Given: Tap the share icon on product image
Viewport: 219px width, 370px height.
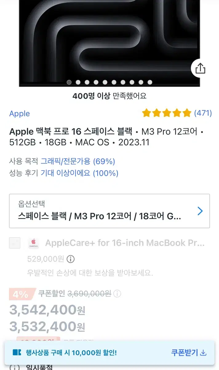Looking at the screenshot, I should [200, 68].
